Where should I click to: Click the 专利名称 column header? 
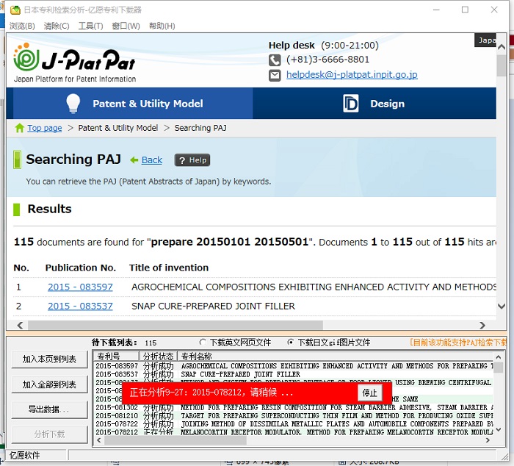335,356
